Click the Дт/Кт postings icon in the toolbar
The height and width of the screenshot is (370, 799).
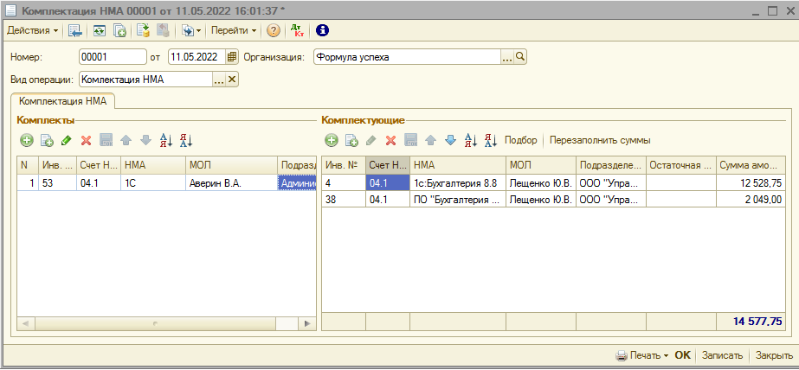[x=297, y=30]
